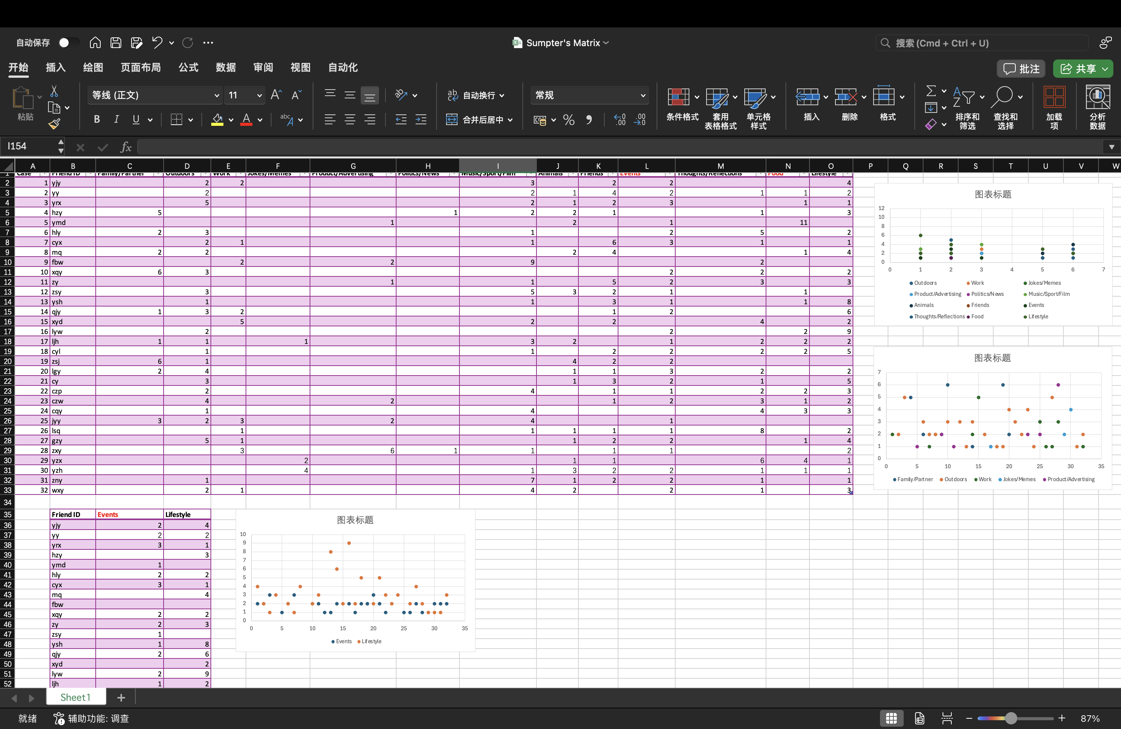Screen dimensions: 1121x729
Task: Click the undo arrow icon
Action: 157,43
